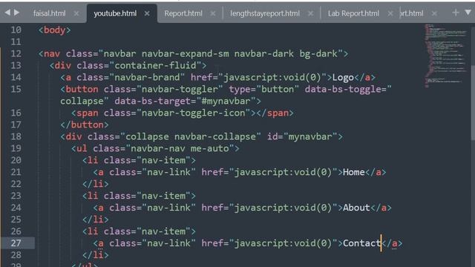This screenshot has width=475, height=267.
Task: Click the code minimap preview
Action: point(445,56)
